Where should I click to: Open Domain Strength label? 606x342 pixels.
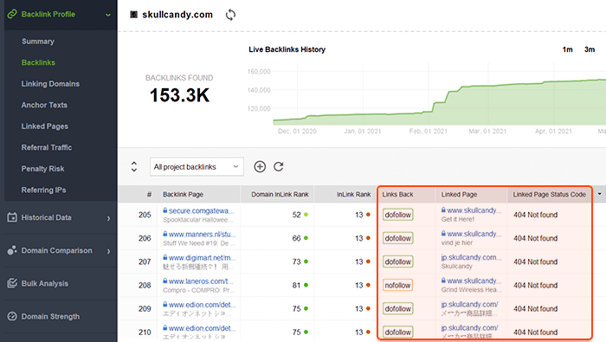(50, 317)
